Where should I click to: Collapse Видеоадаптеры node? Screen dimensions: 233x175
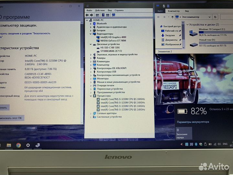(91, 34)
